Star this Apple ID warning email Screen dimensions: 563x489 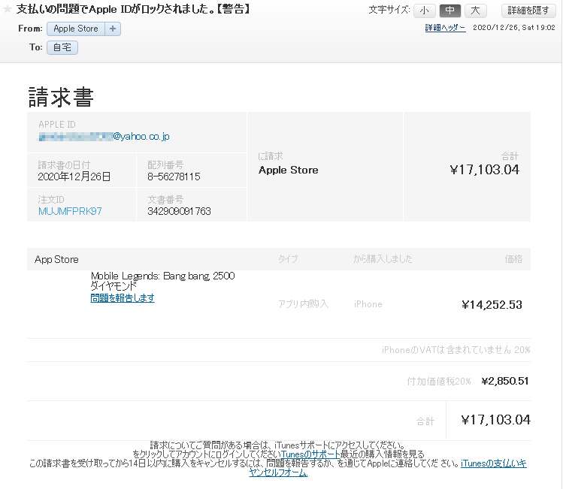point(8,10)
